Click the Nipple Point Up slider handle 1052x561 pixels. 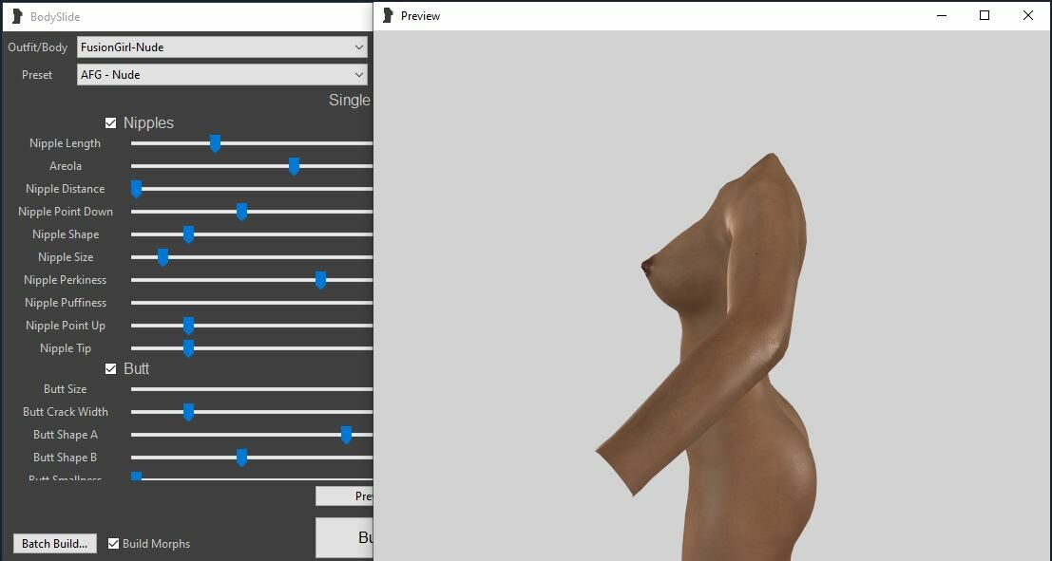click(x=188, y=326)
